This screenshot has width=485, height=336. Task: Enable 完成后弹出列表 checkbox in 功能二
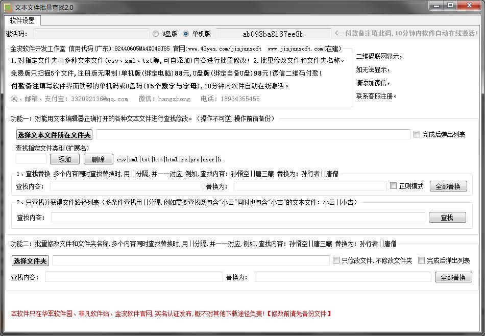point(422,260)
